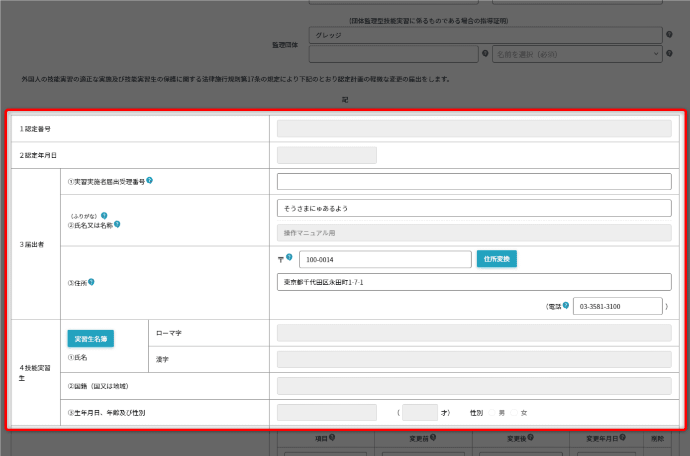Click telephone field showing 03-3581-3100
This screenshot has height=456, width=690.
click(617, 307)
